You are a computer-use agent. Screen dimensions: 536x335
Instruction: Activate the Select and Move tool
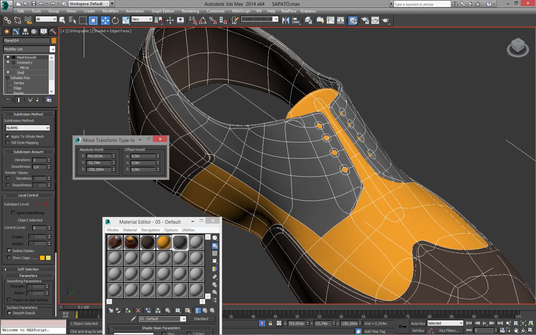coord(105,20)
